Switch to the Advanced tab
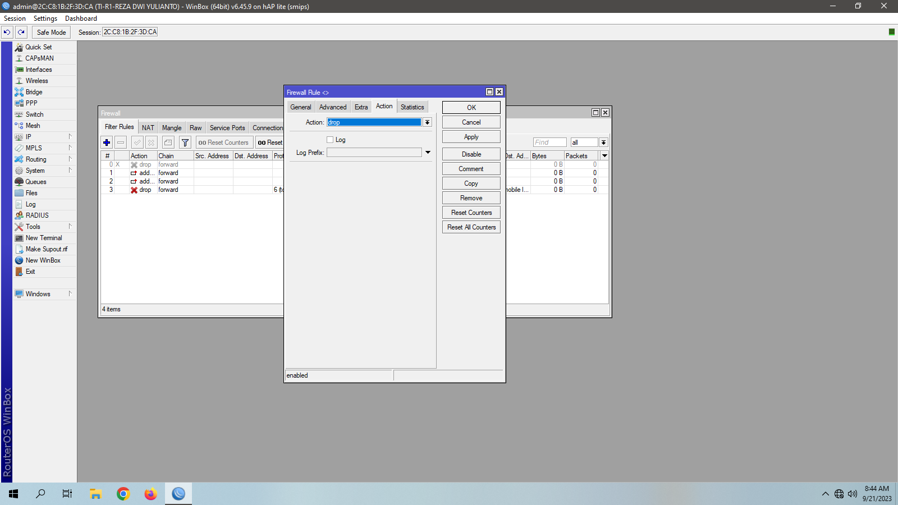898x505 pixels. pos(333,107)
